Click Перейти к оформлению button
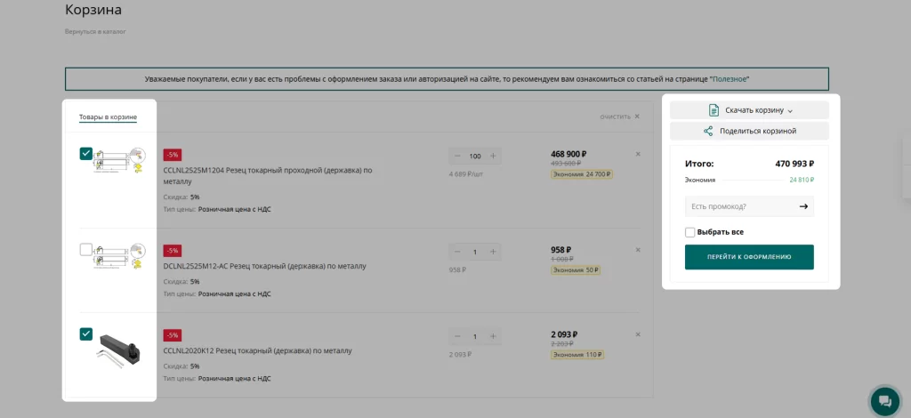This screenshot has width=911, height=418. click(x=749, y=257)
